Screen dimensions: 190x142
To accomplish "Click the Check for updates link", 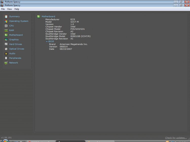I will click(x=176, y=138).
